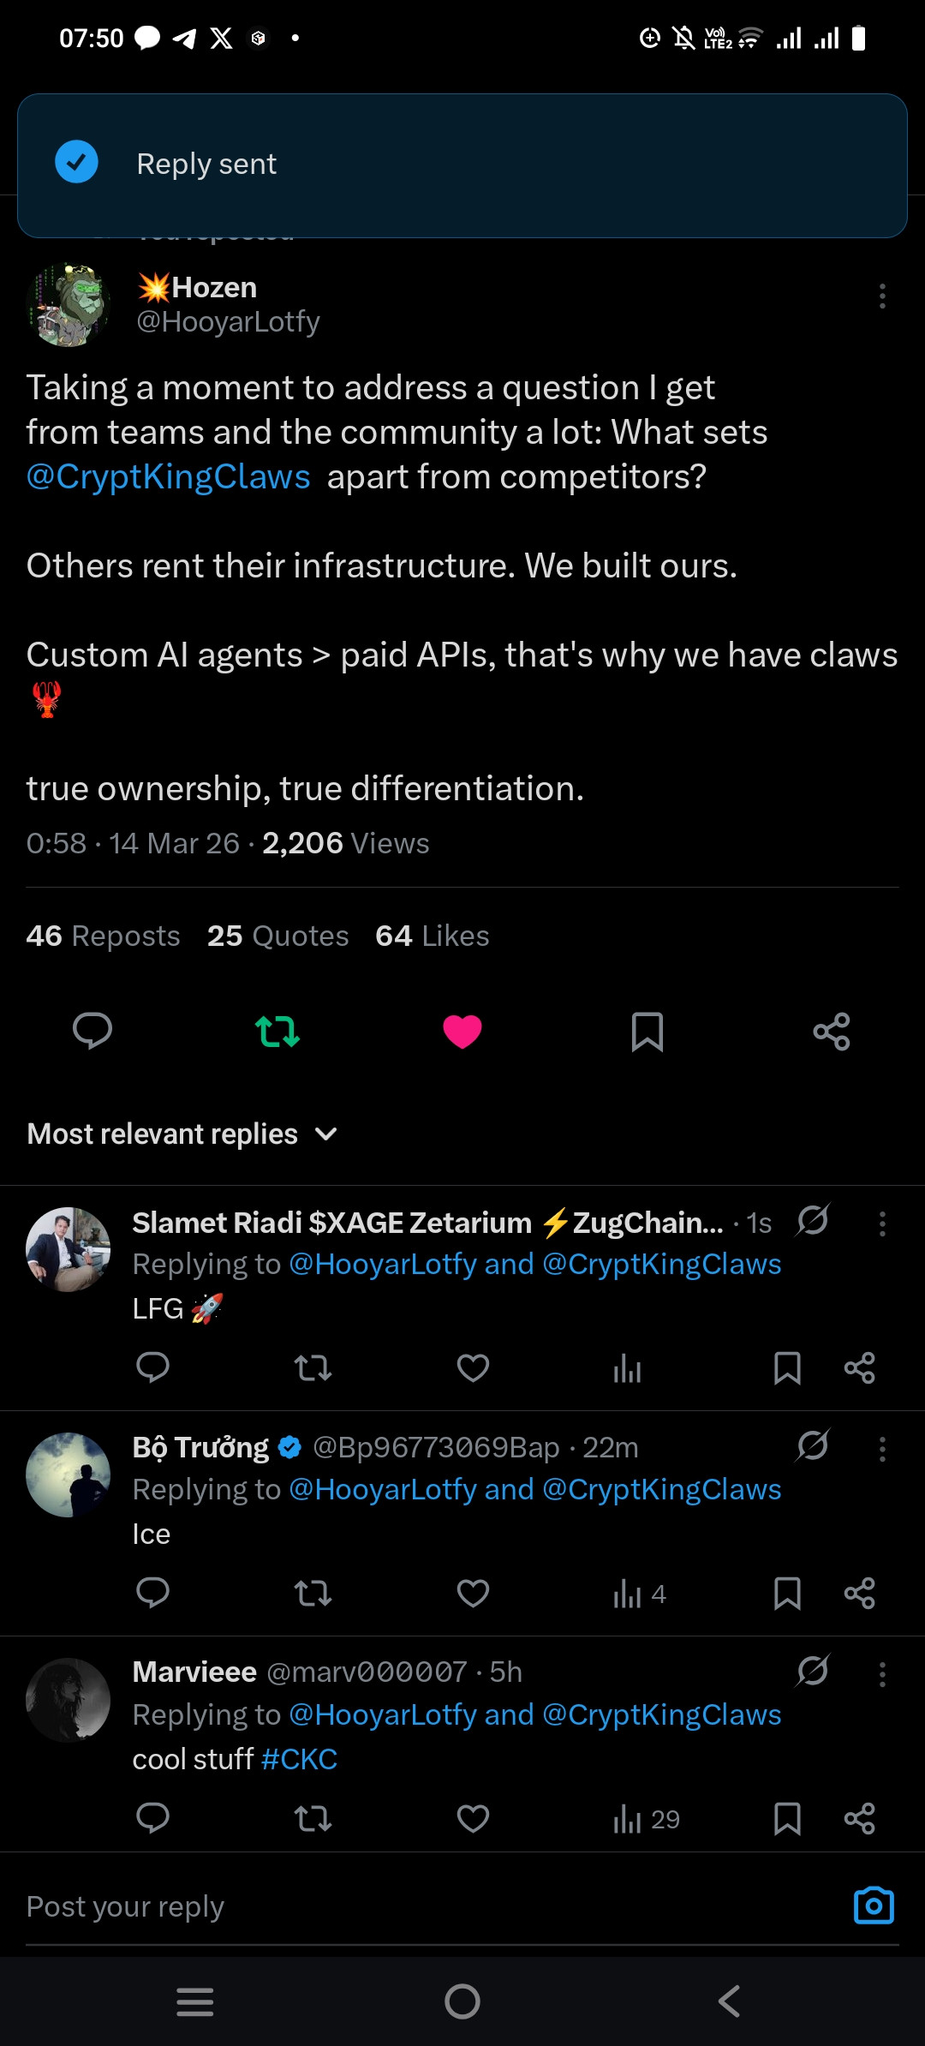Open the 46 Reposts list
The image size is (925, 2046).
[x=103, y=936]
